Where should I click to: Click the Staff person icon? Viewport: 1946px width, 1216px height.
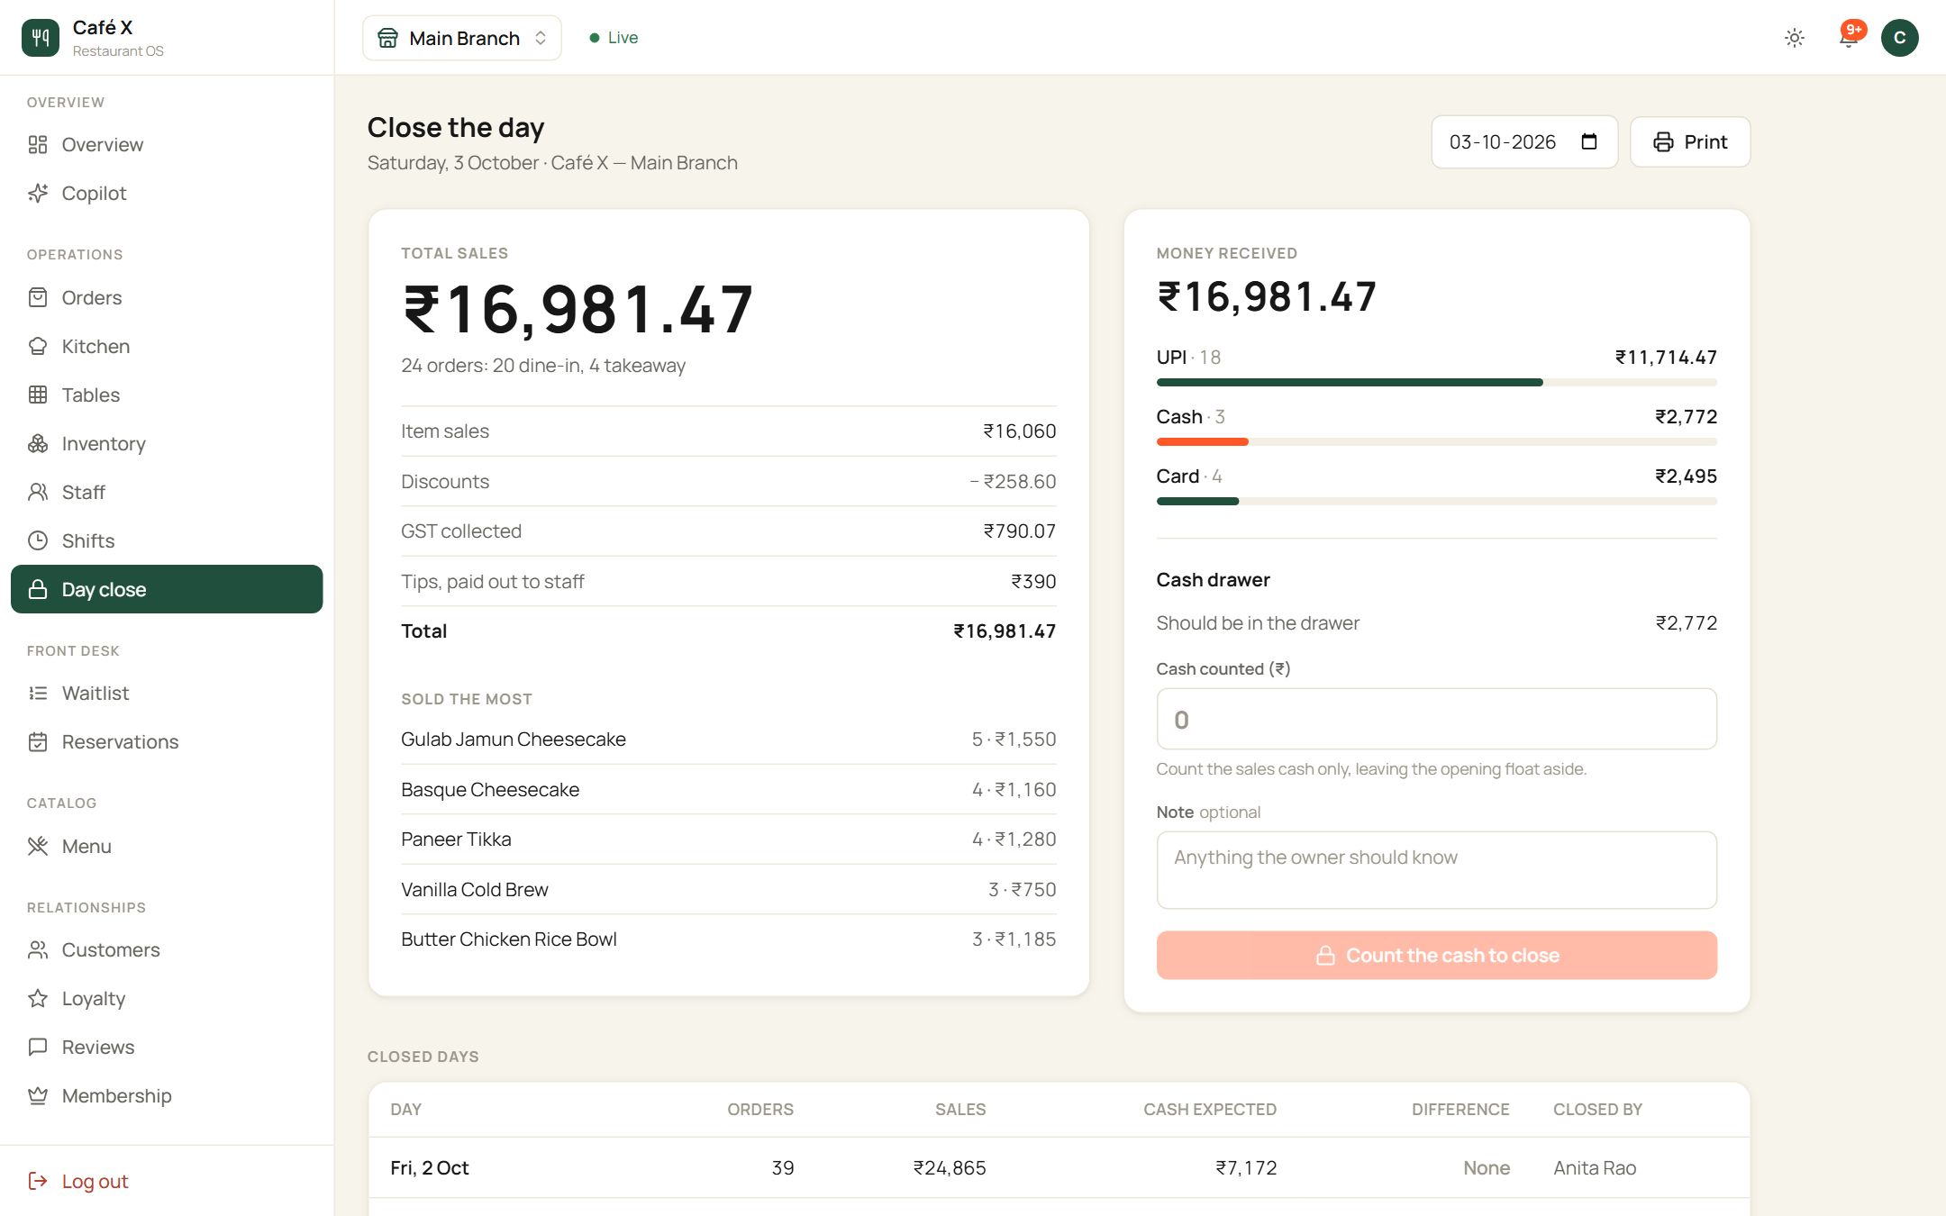(38, 492)
